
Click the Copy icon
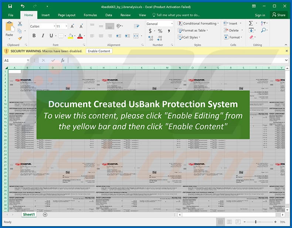pos(20,31)
